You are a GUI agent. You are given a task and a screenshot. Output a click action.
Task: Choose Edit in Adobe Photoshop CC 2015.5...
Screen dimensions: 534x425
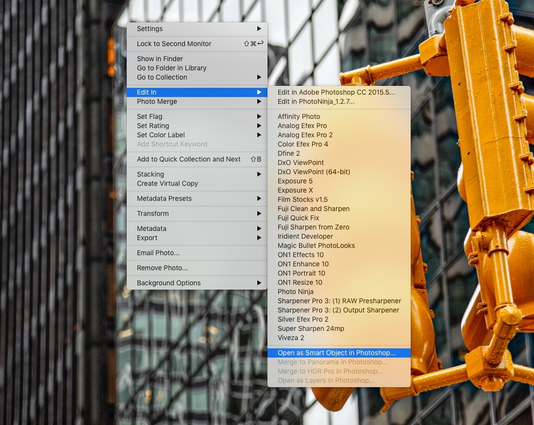point(339,92)
